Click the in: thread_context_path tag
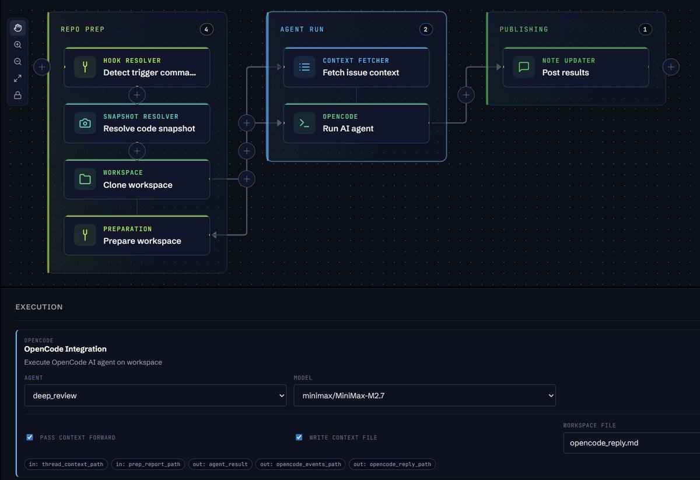The height and width of the screenshot is (480, 700). click(66, 464)
